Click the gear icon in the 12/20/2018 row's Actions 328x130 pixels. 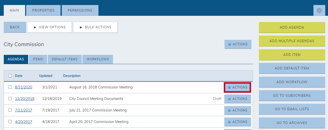tap(229, 99)
